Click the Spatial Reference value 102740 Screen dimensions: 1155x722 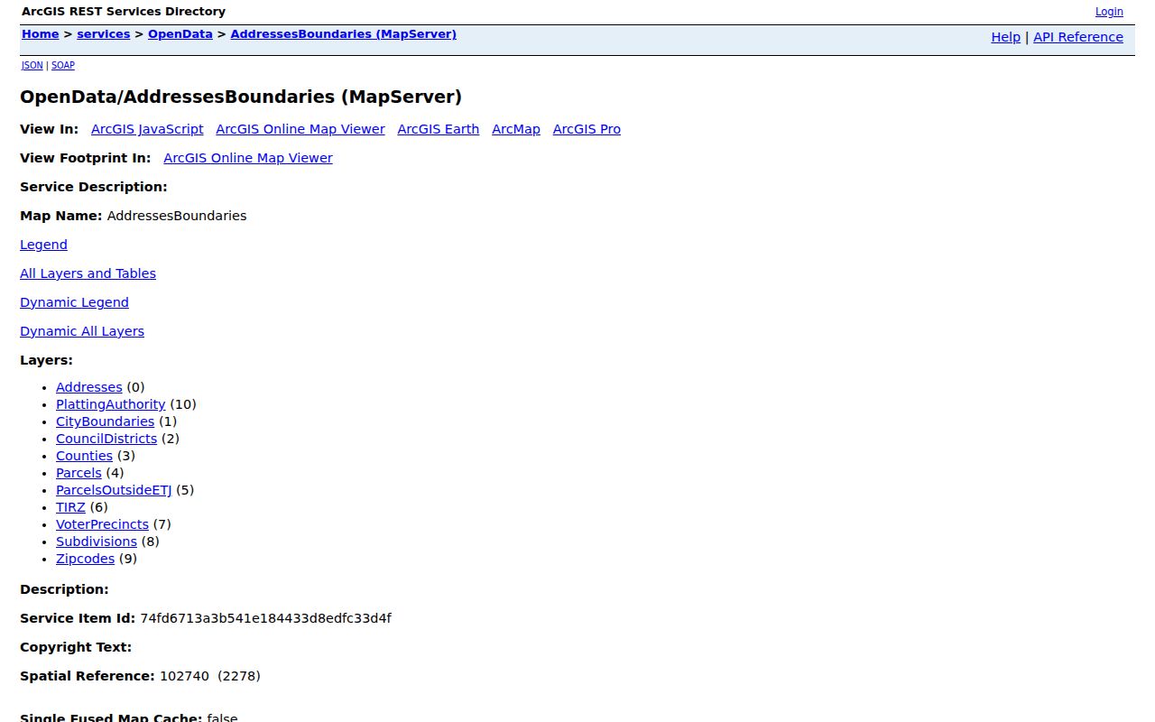tap(184, 676)
